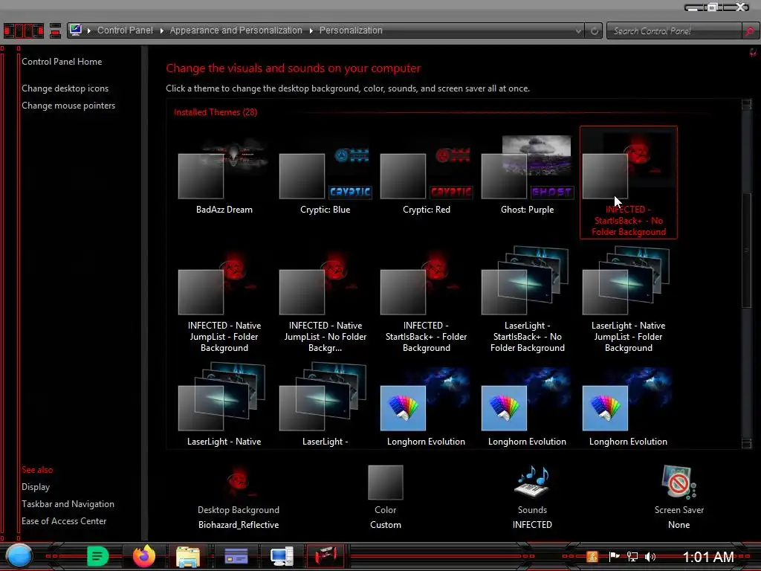Open Taskbar and Navigation link
The width and height of the screenshot is (761, 571).
pyautogui.click(x=68, y=504)
